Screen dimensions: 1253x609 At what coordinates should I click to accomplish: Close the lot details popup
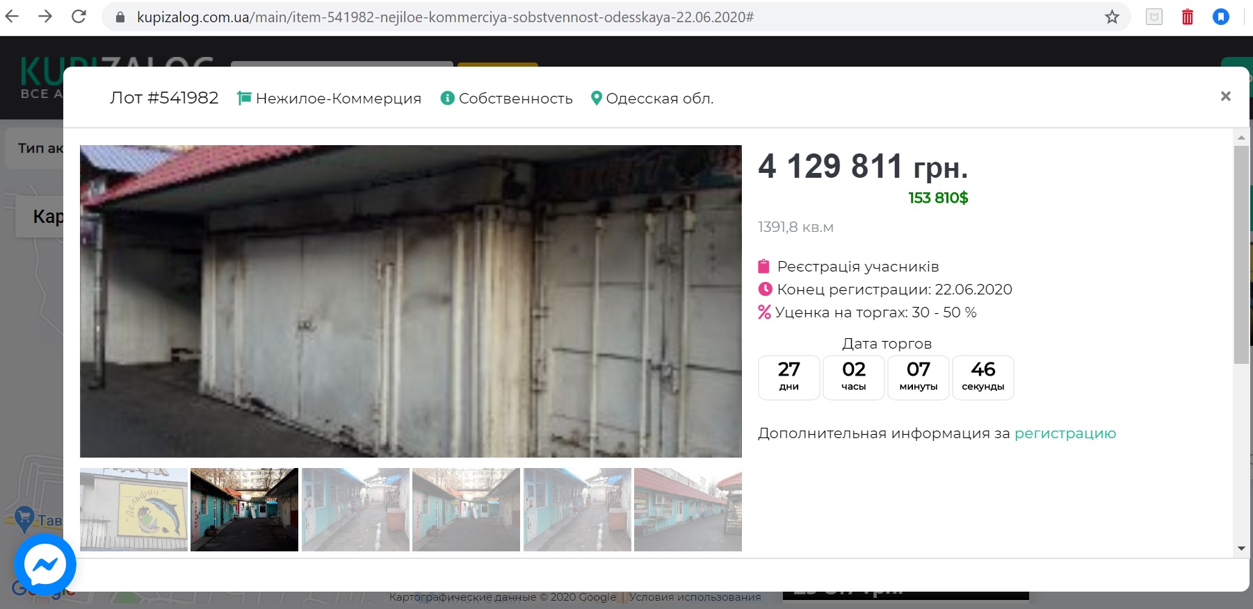[1225, 97]
